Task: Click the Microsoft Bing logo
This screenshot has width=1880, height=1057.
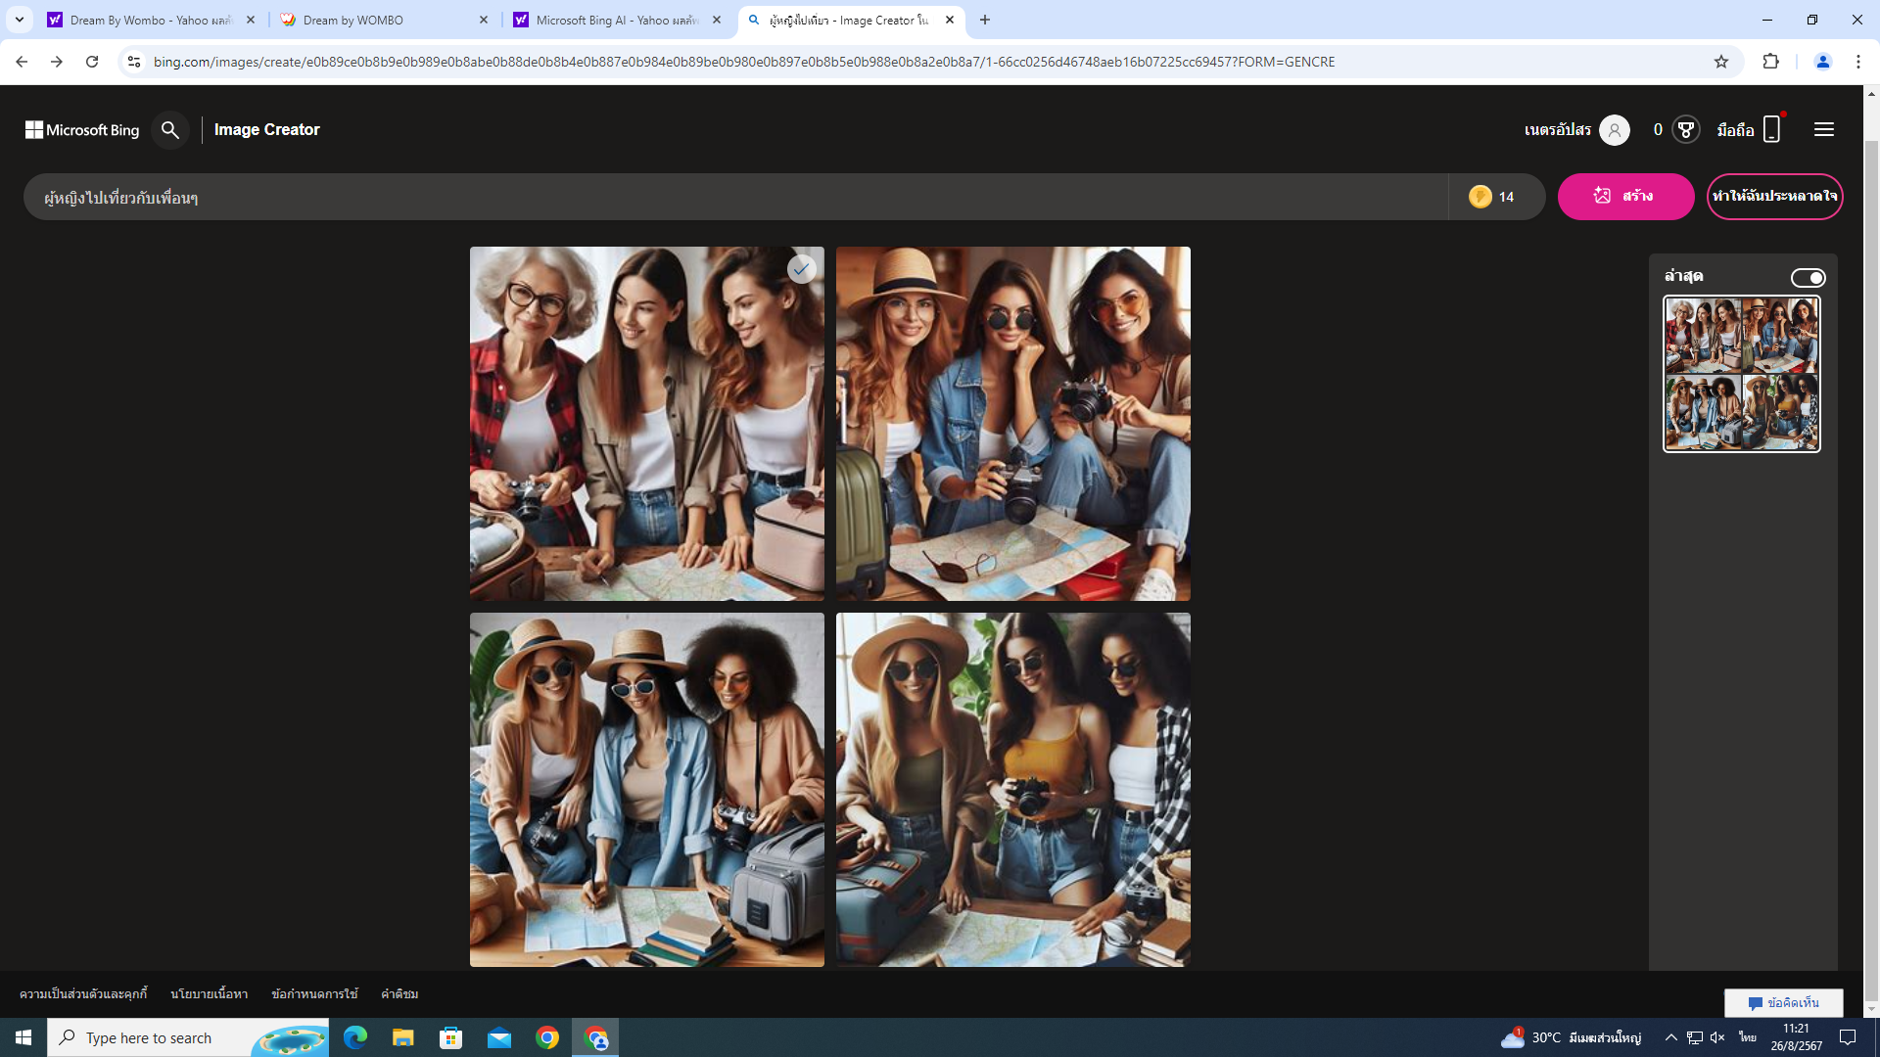Action: click(x=82, y=129)
